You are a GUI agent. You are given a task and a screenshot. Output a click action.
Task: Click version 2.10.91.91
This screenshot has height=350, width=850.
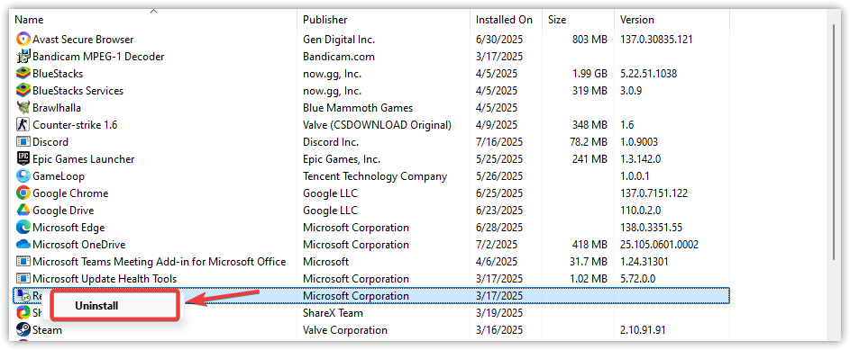tap(643, 329)
